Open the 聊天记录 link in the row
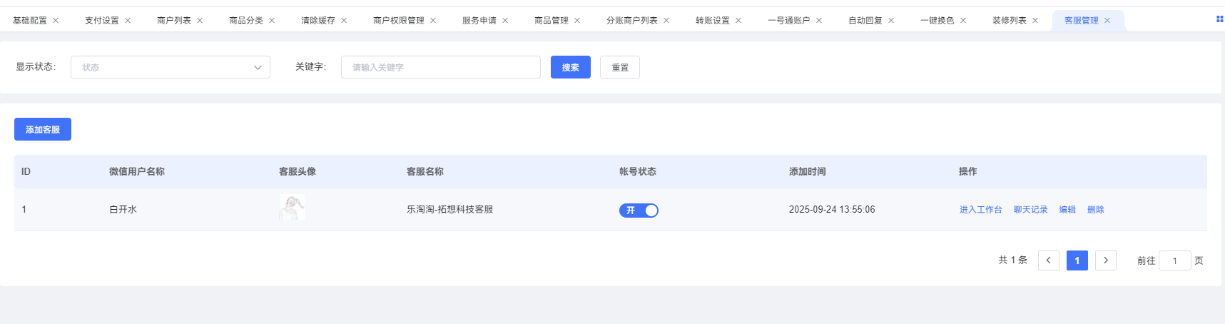 (x=1030, y=210)
